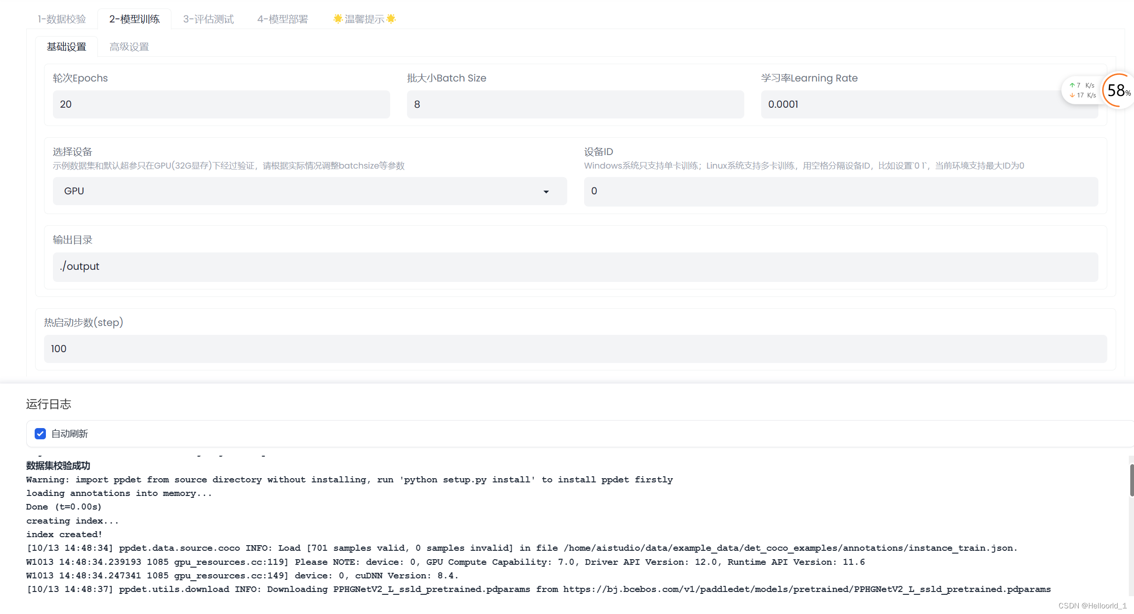Focus the Batch Size input field
Image resolution: width=1134 pixels, height=614 pixels.
pos(575,104)
